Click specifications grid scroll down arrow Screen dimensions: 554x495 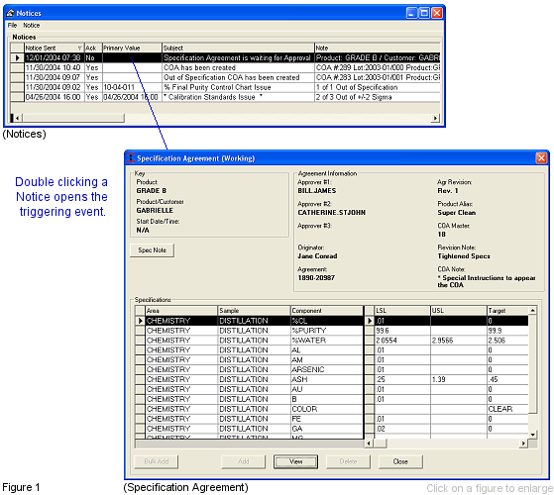[532, 435]
